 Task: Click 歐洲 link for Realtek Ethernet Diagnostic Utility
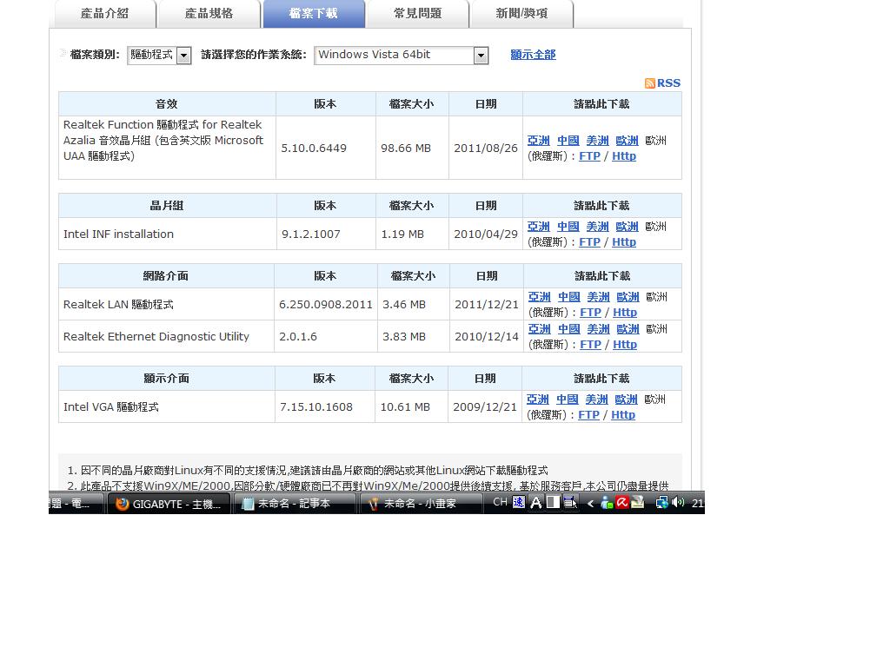[x=628, y=329]
